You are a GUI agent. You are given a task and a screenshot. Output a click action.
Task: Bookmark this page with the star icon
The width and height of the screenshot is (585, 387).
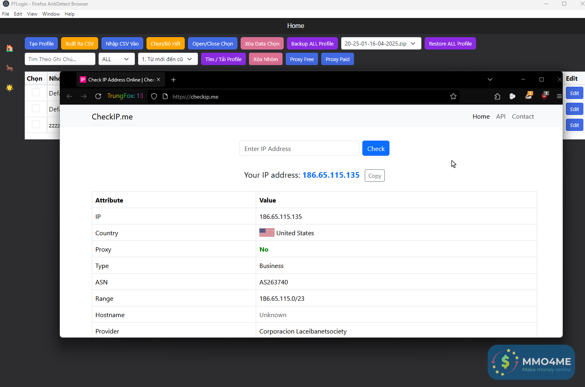(x=453, y=96)
